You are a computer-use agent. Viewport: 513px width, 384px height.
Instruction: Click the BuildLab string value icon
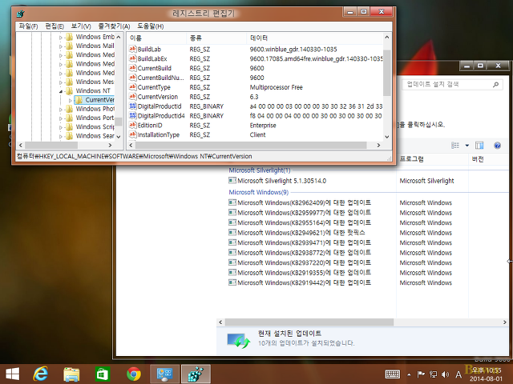[x=132, y=49]
